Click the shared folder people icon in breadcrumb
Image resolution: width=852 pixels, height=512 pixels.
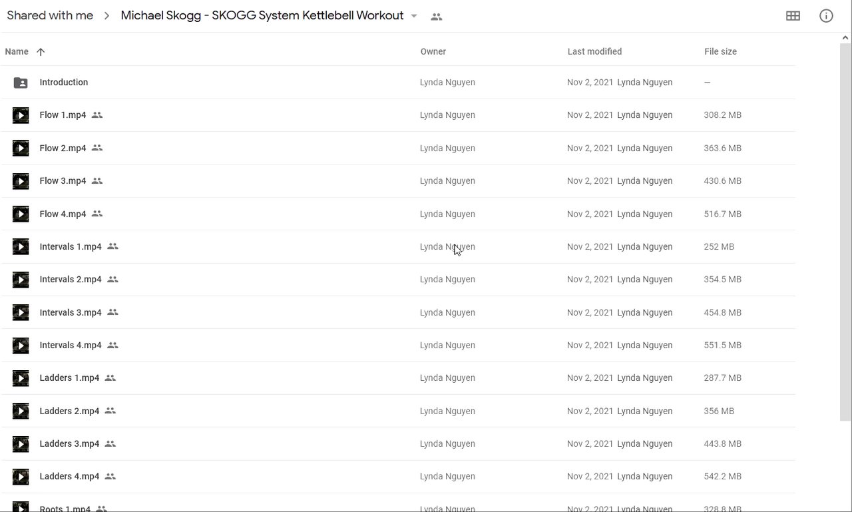pyautogui.click(x=437, y=17)
